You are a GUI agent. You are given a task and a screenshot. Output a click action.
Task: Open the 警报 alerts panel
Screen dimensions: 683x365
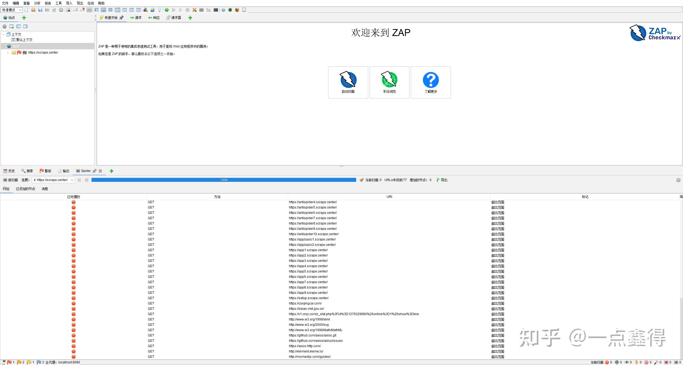pyautogui.click(x=45, y=171)
